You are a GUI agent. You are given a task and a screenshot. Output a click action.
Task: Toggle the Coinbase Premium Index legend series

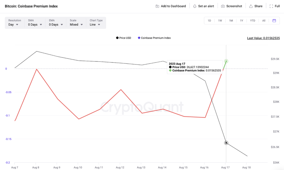tap(154, 38)
